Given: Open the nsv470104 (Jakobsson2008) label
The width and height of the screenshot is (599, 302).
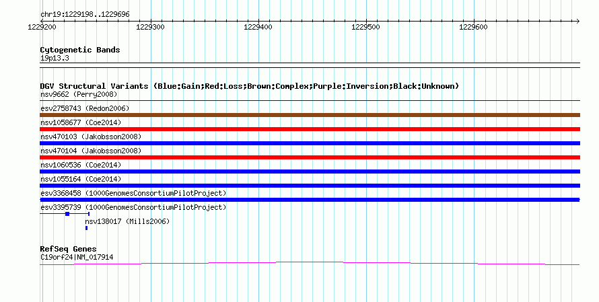Looking at the screenshot, I should click(x=91, y=151).
